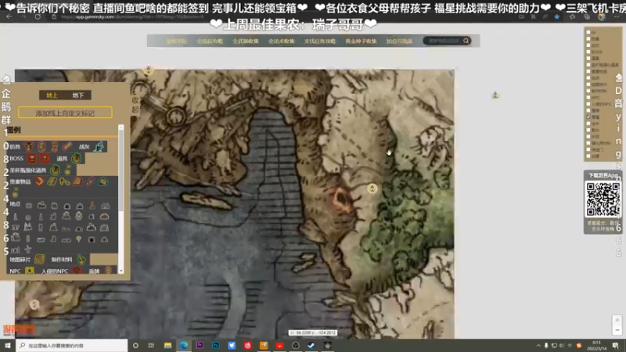Toggle the second 圣杯瓶强化道具 legend icon
Image resolution: width=626 pixels, height=352 pixels.
tap(67, 171)
